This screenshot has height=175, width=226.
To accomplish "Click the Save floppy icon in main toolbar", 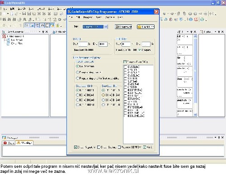I will (24, 14).
